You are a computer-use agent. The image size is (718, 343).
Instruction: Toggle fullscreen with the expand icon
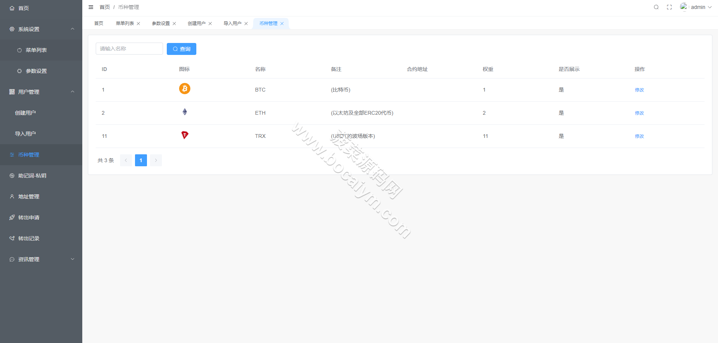click(669, 7)
